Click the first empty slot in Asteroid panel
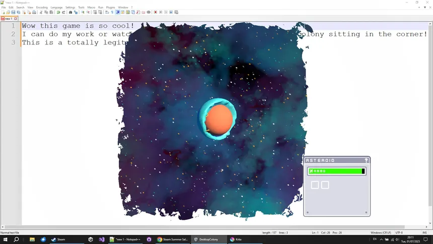This screenshot has height=244, width=433. (x=315, y=185)
